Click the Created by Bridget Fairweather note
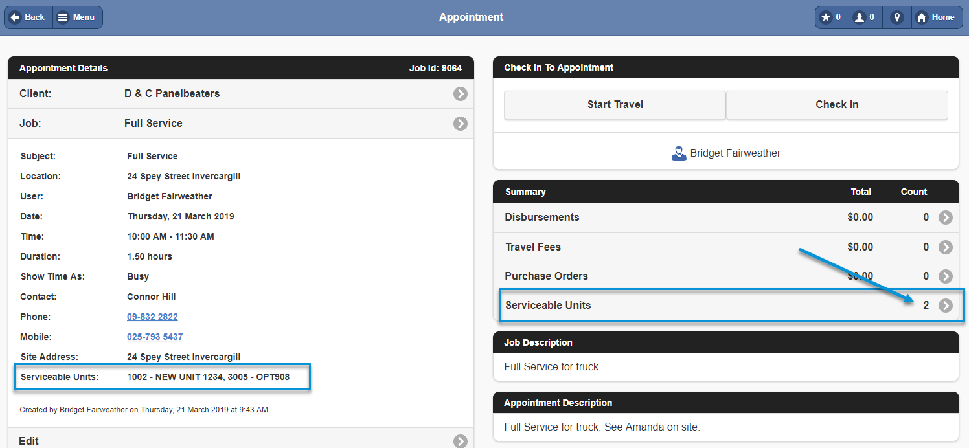 click(144, 409)
